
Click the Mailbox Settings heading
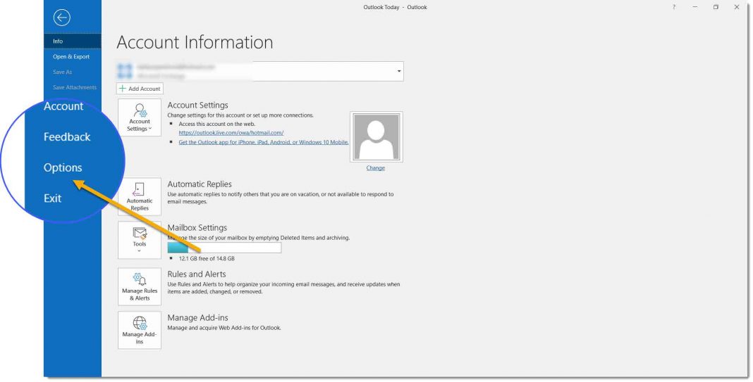click(197, 228)
